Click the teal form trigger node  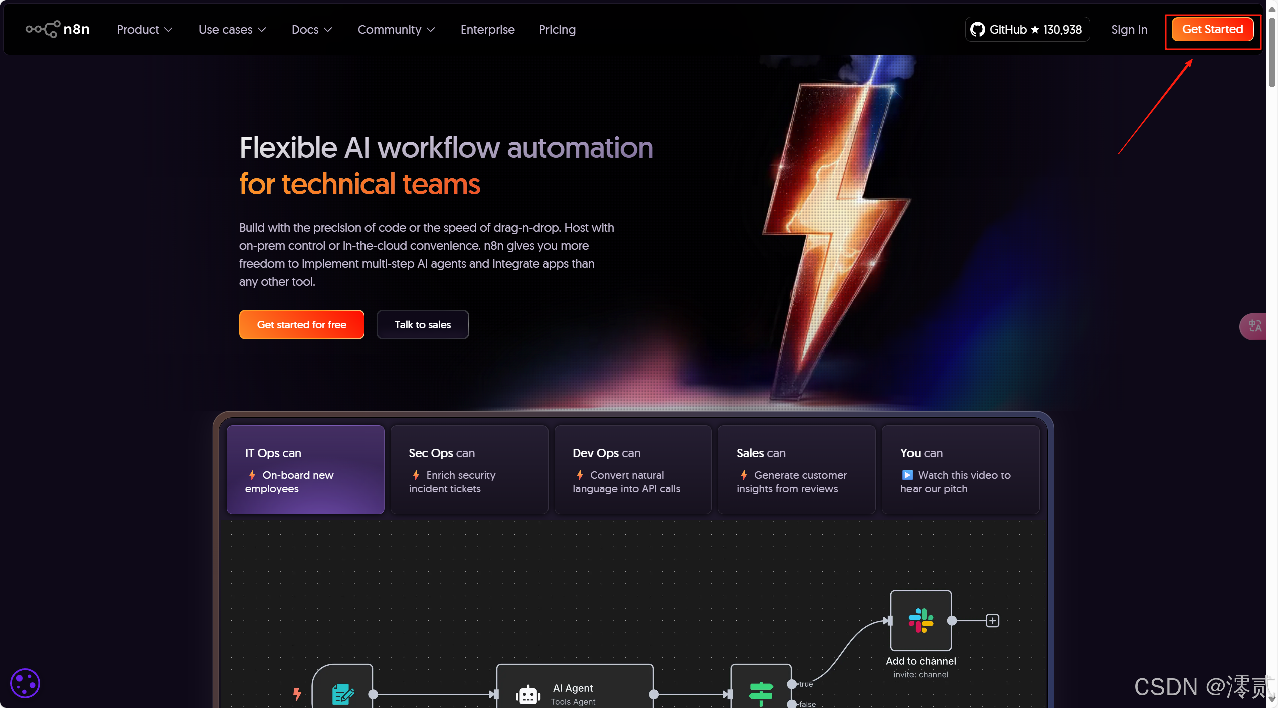click(343, 693)
